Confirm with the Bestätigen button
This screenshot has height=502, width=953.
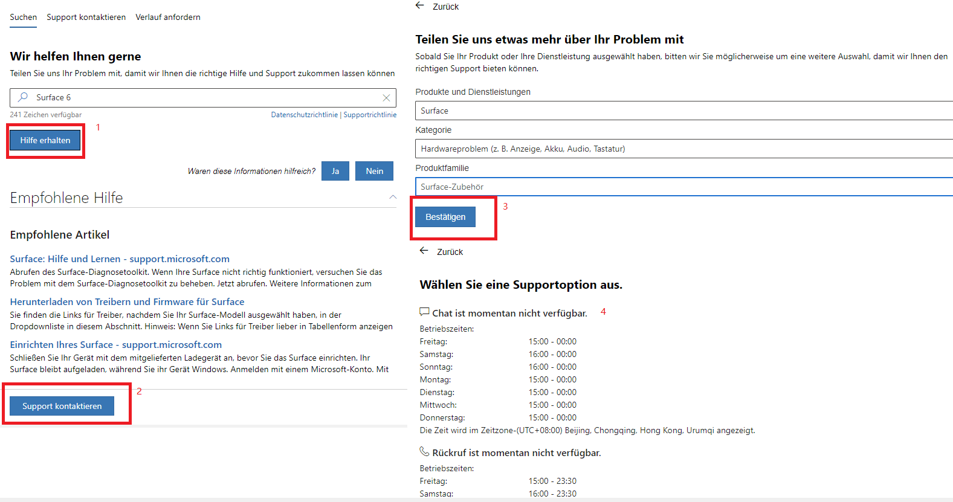click(445, 217)
